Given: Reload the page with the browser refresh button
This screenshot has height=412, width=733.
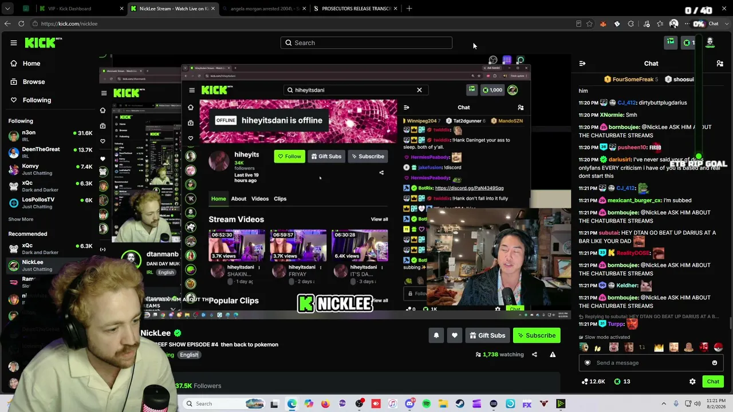Looking at the screenshot, I should pos(21,23).
